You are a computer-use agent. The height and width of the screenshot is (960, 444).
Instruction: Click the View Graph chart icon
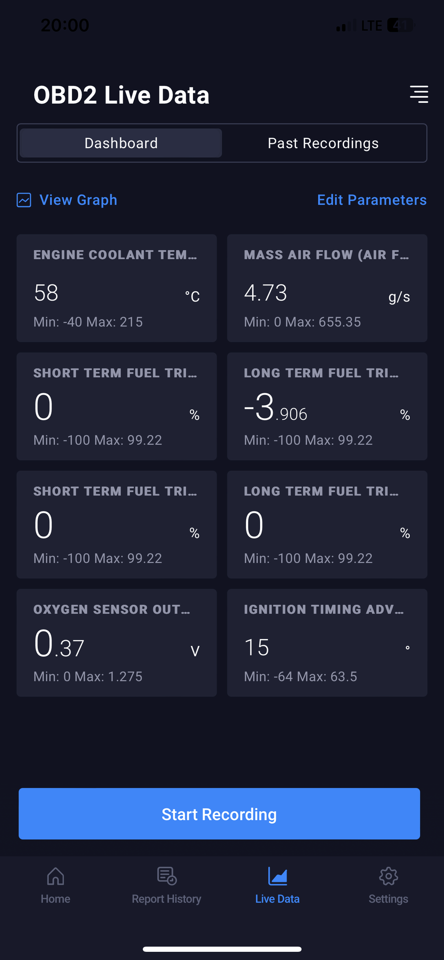tap(24, 200)
